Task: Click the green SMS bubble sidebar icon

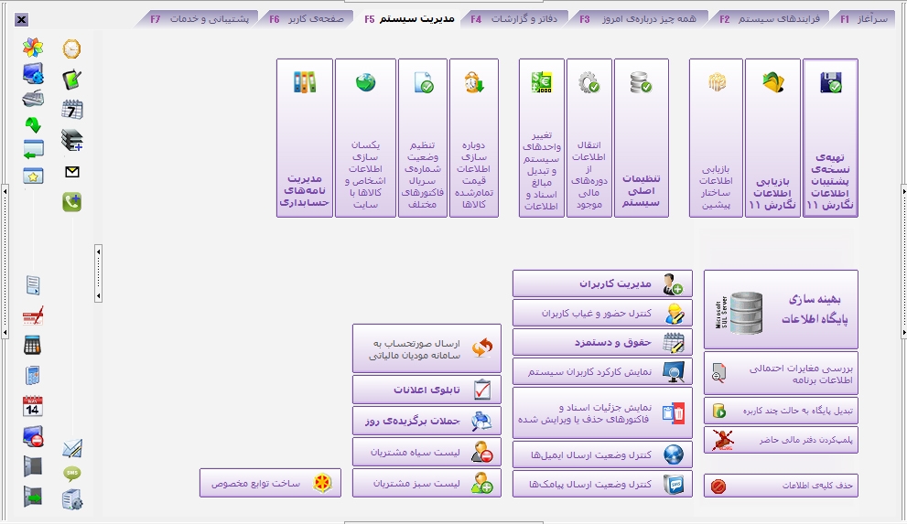Action: pos(71,473)
